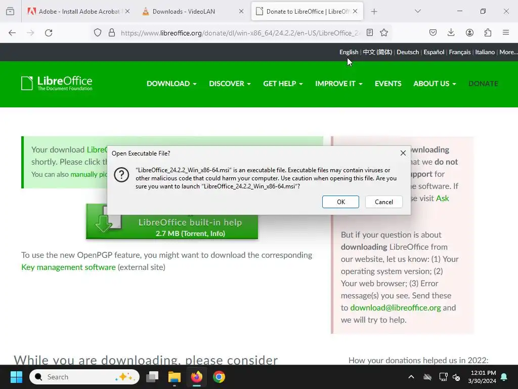Image resolution: width=518 pixels, height=389 pixels.
Task: Click the Firefox View icon
Action: [10, 11]
